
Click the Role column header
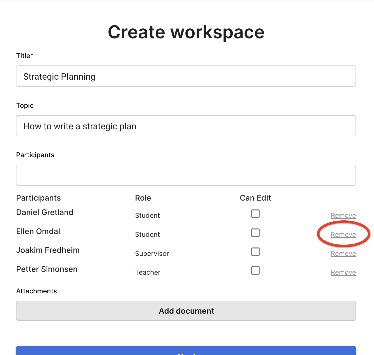[143, 198]
